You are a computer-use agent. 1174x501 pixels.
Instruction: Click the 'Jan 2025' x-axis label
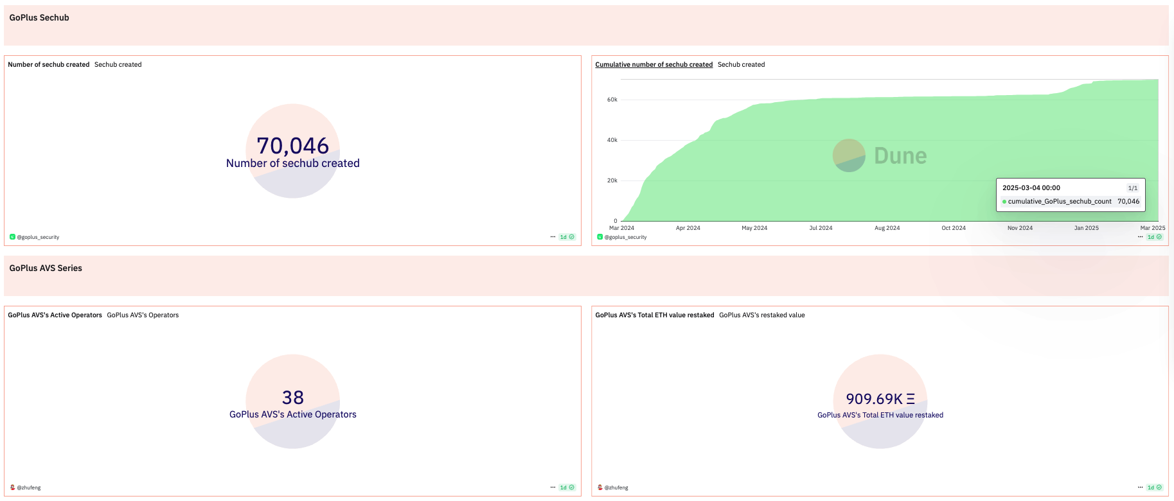[x=1087, y=228]
